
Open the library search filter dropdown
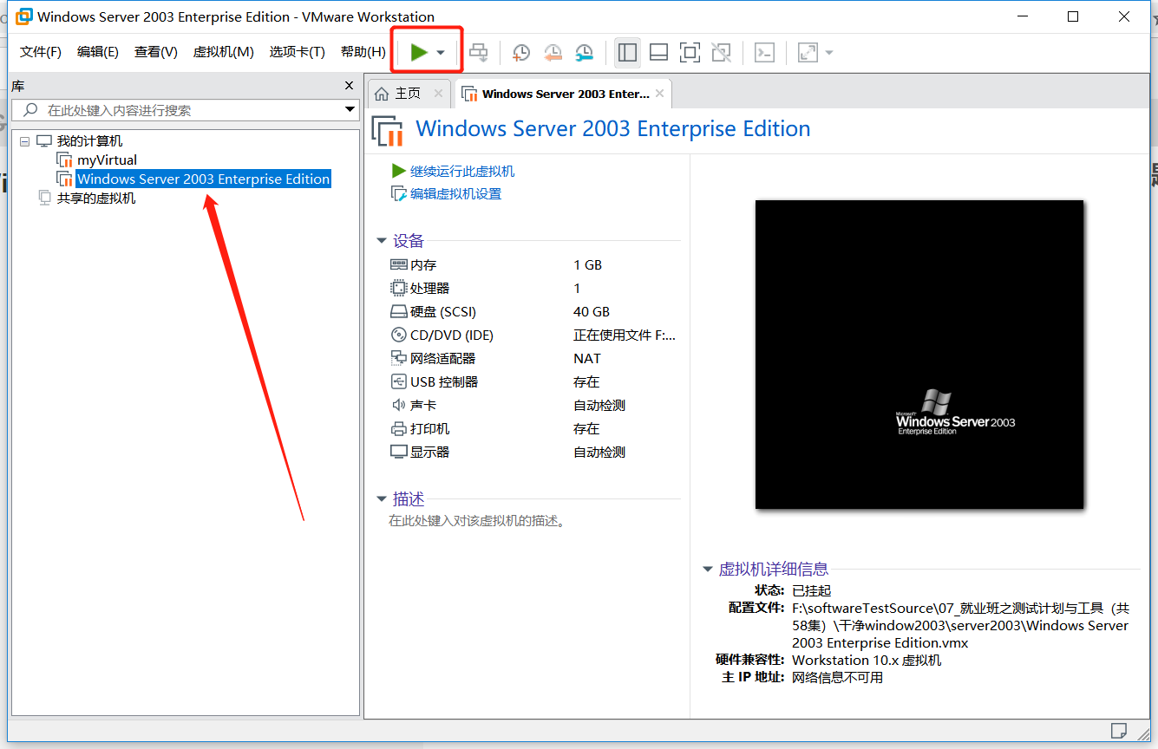(350, 110)
